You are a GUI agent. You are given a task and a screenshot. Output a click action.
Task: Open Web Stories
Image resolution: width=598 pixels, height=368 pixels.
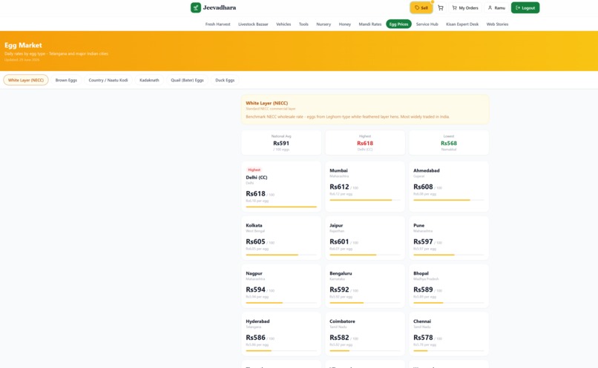(x=497, y=24)
